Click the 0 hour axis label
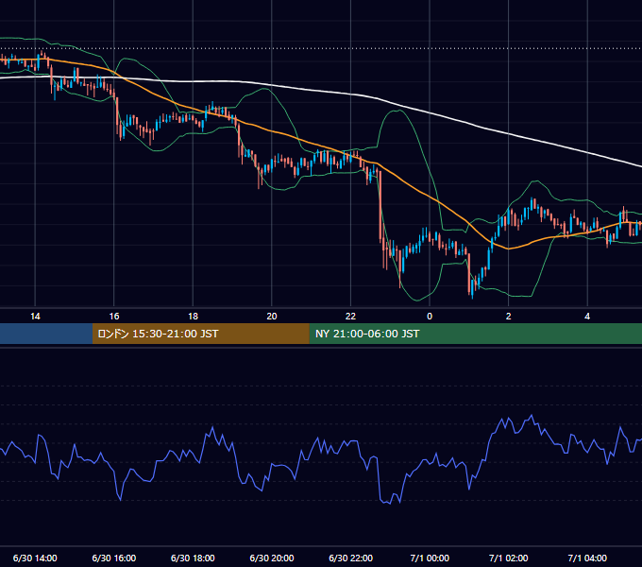This screenshot has width=642, height=567. pyautogui.click(x=430, y=317)
